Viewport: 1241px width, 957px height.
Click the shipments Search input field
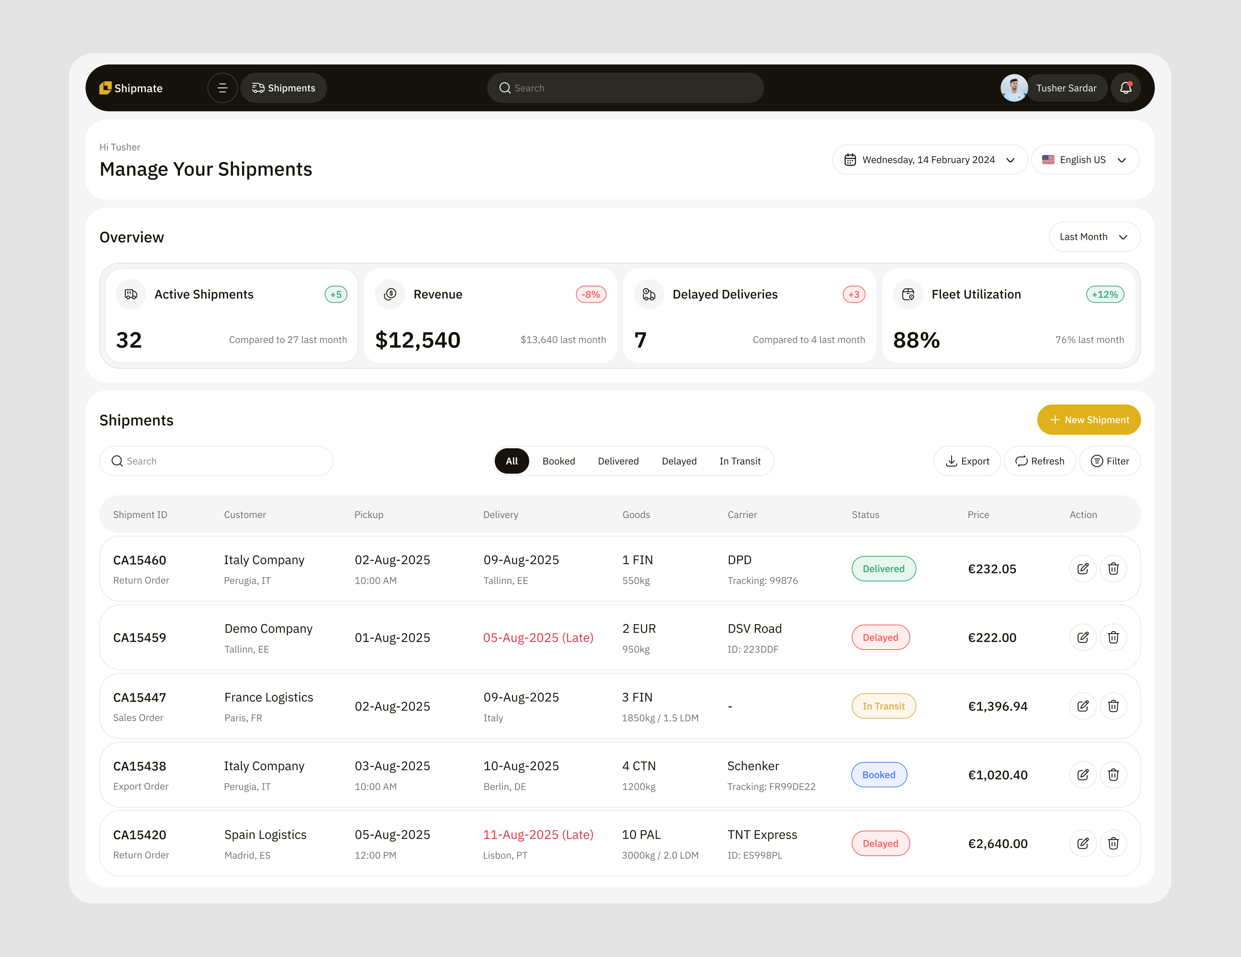216,461
